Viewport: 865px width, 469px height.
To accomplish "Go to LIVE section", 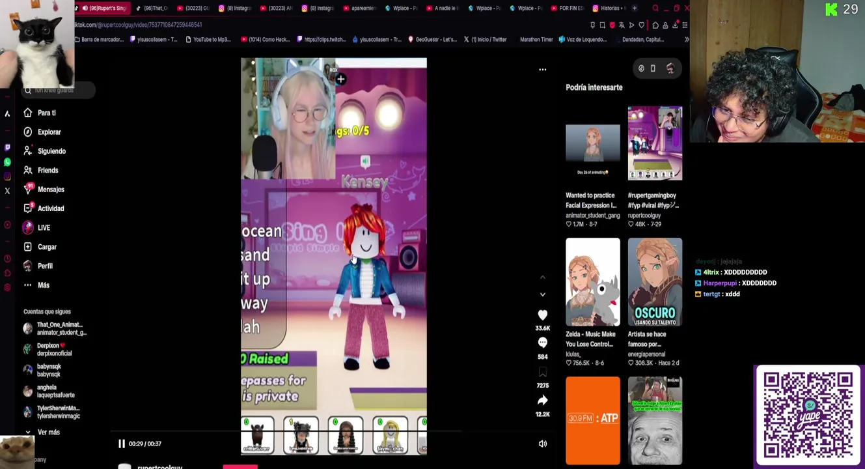I will (x=36, y=227).
